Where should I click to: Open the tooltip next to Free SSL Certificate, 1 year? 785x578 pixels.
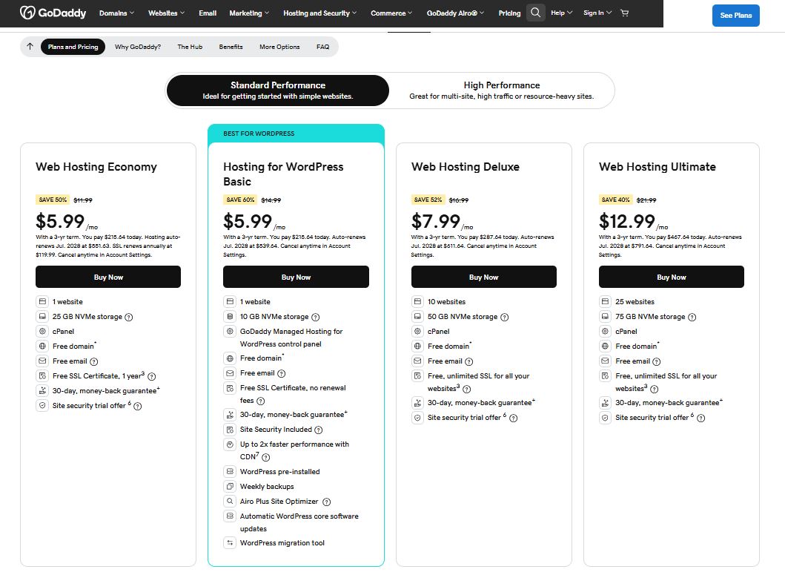[x=151, y=376]
